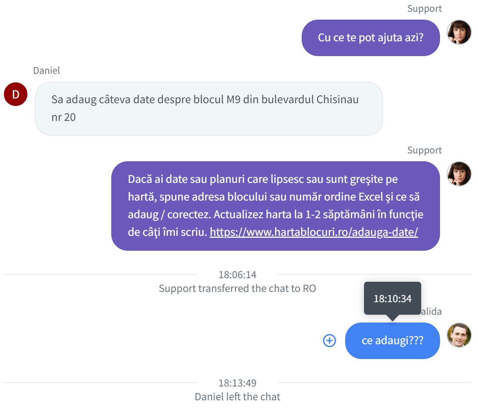Click the second Support agent avatar photo
Screen dimensions: 478x412
tap(459, 174)
